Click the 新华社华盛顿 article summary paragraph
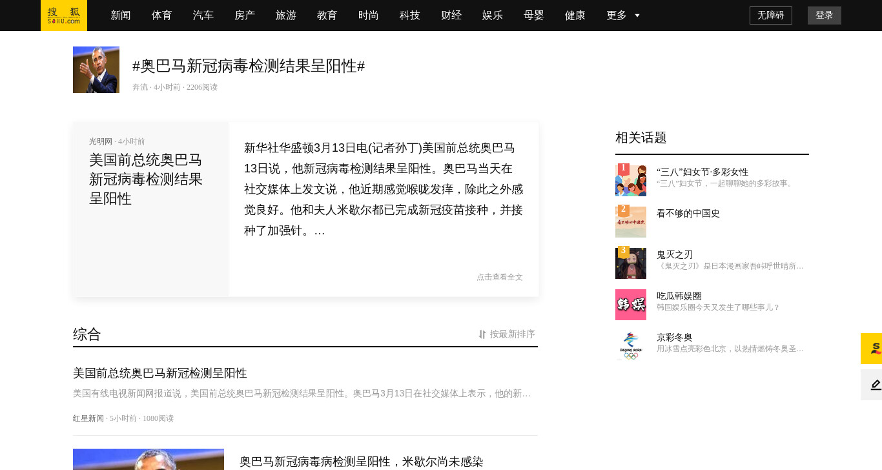The image size is (882, 470). coord(384,189)
